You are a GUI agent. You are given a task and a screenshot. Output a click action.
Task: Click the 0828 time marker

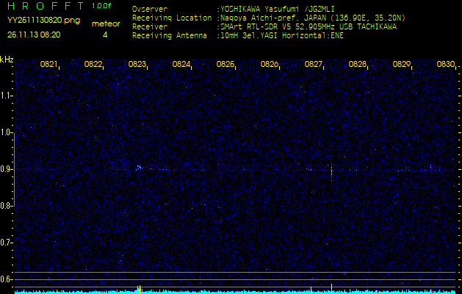pos(357,64)
